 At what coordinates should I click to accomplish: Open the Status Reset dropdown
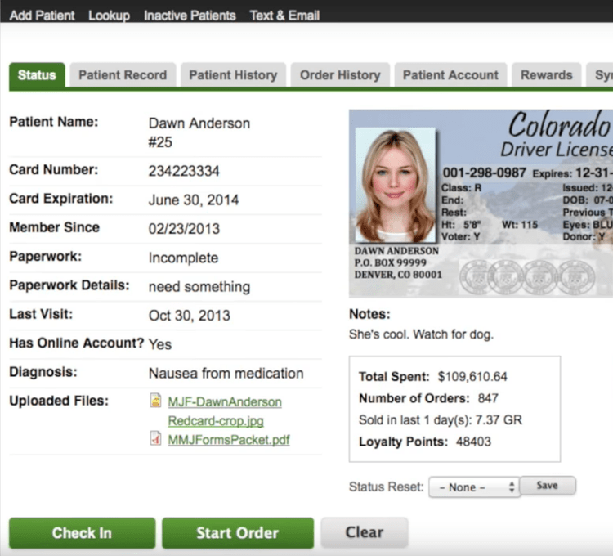click(x=473, y=486)
